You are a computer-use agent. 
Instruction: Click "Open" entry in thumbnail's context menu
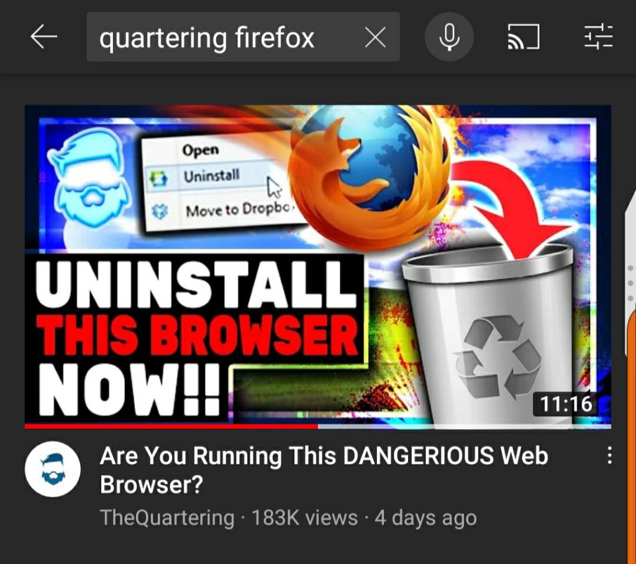click(x=201, y=150)
